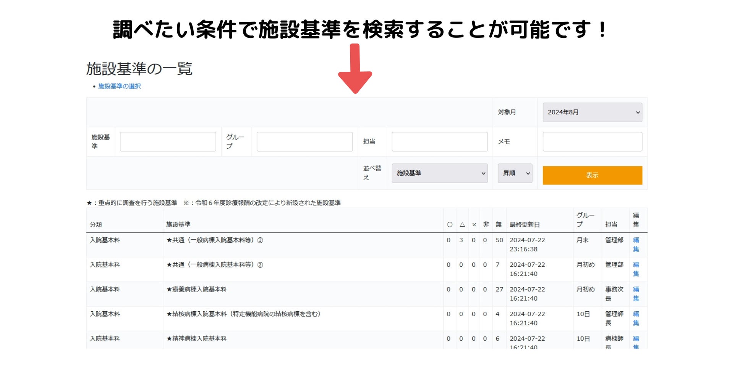Click ★共通(一般病棟入院基本料等)② cell text
Screen dimensions: 745x372
(215, 265)
